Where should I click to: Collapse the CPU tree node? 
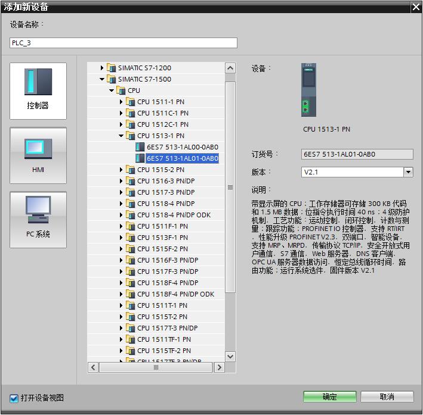coord(112,91)
